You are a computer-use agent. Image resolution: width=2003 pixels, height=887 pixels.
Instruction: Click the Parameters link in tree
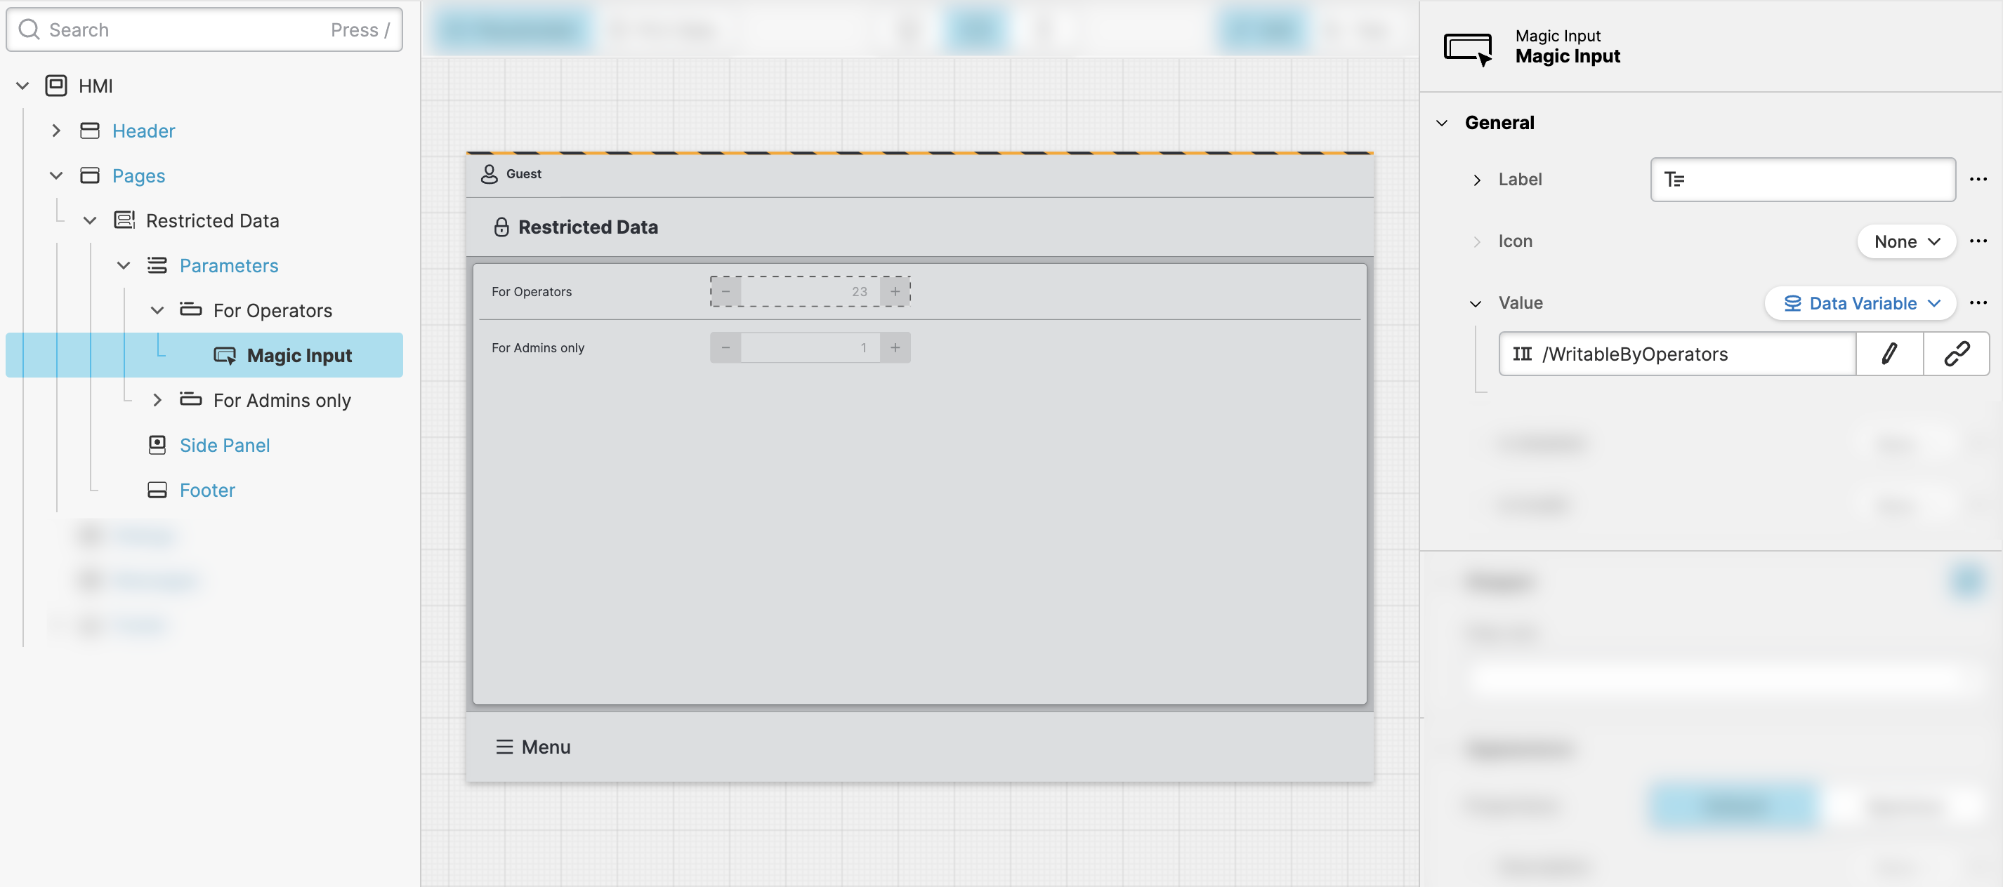(x=229, y=266)
